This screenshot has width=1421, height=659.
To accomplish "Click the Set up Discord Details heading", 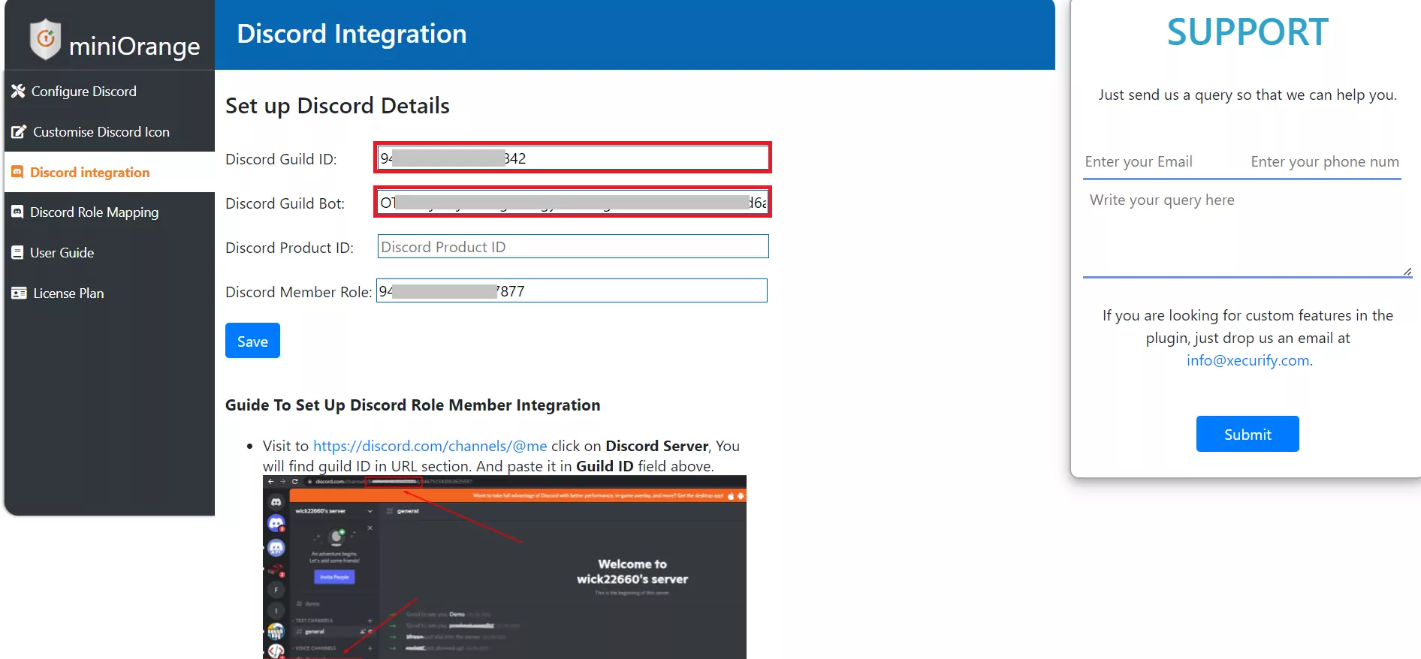I will coord(337,106).
